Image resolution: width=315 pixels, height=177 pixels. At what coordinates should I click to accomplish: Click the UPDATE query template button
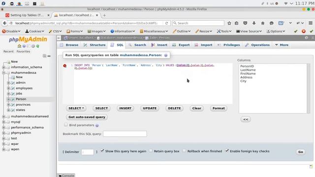coord(150,108)
